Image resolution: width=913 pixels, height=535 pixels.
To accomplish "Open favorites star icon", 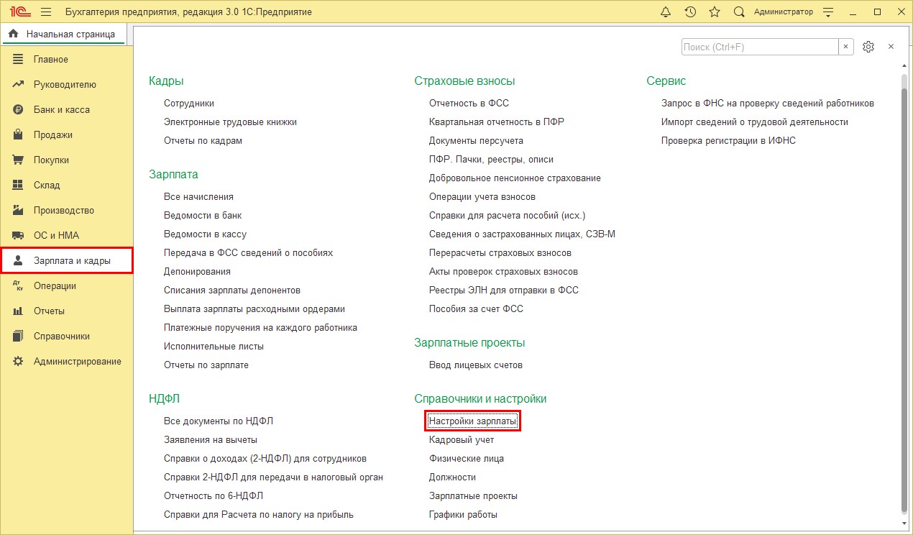I will [715, 12].
